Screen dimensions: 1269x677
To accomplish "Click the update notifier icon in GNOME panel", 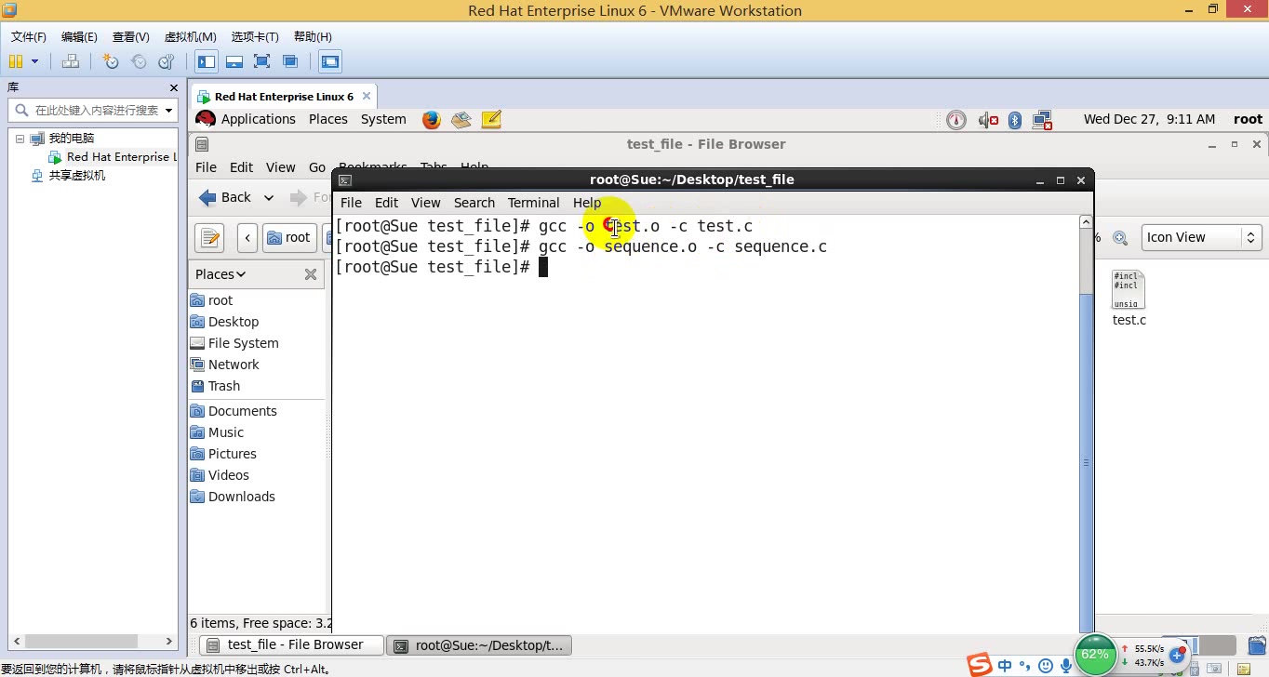I will point(956,119).
